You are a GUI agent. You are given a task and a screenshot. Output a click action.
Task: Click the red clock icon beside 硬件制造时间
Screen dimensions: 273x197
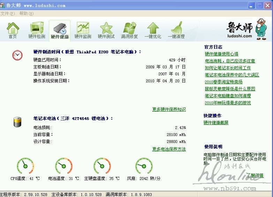(17, 55)
